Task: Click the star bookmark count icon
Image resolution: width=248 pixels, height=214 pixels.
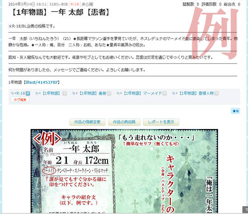Action: pos(236,111)
